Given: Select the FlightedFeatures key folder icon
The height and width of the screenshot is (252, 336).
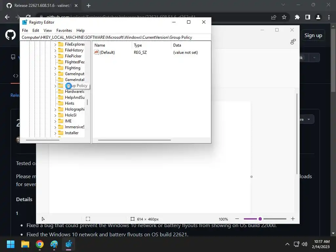Looking at the screenshot, I should (x=61, y=62).
